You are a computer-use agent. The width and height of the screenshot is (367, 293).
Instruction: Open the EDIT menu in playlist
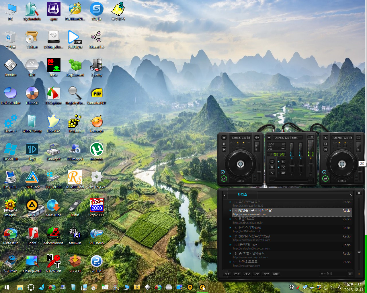(237, 274)
